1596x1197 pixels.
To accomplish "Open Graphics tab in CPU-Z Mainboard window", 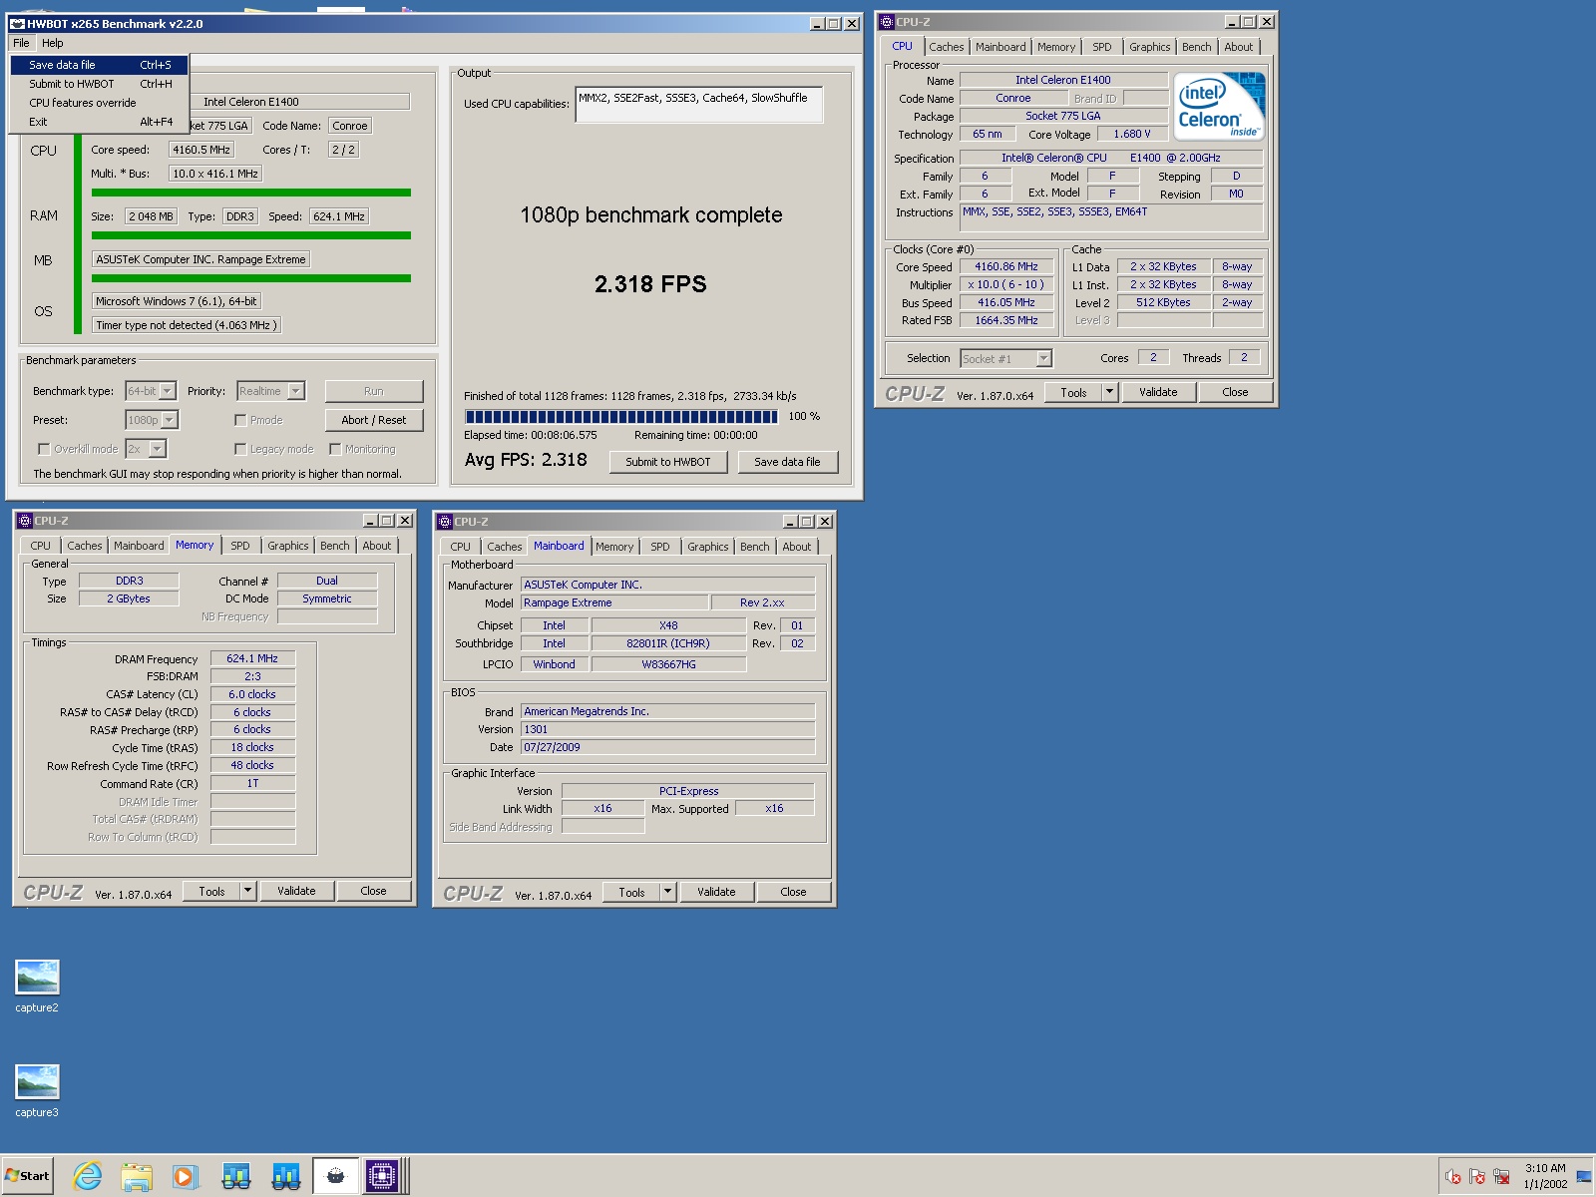I will tap(707, 547).
